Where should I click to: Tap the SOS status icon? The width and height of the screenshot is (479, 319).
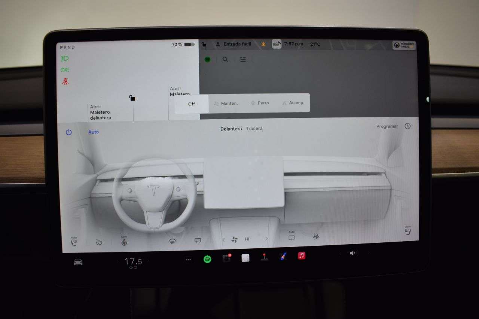276,44
